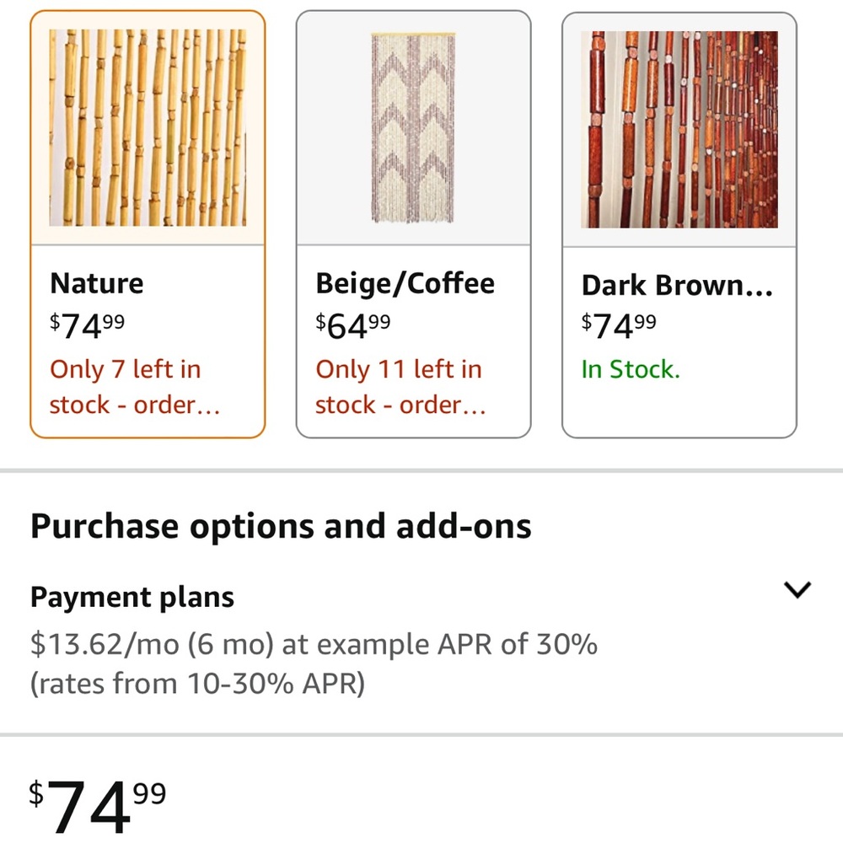The width and height of the screenshot is (843, 843).
Task: Click the $64.99 price under Beige/Coffee
Action: click(352, 325)
